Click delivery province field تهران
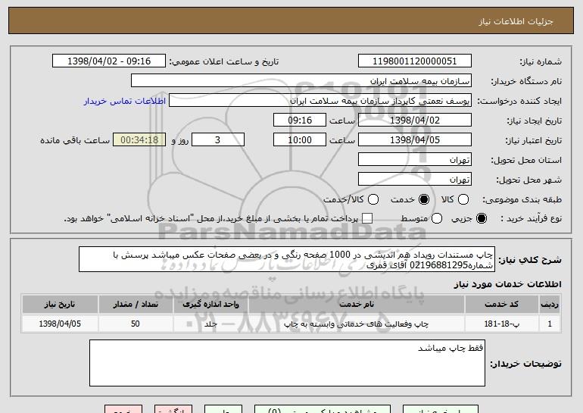The width and height of the screenshot is (583, 413). point(415,160)
